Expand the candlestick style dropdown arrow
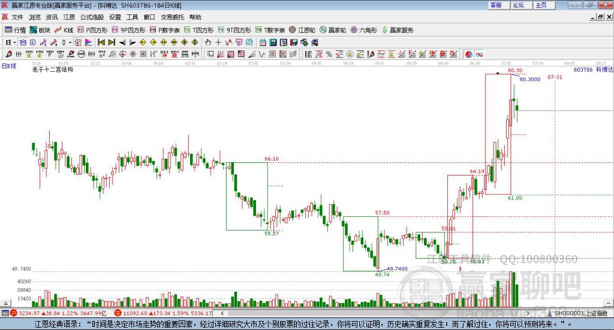 (x=70, y=43)
